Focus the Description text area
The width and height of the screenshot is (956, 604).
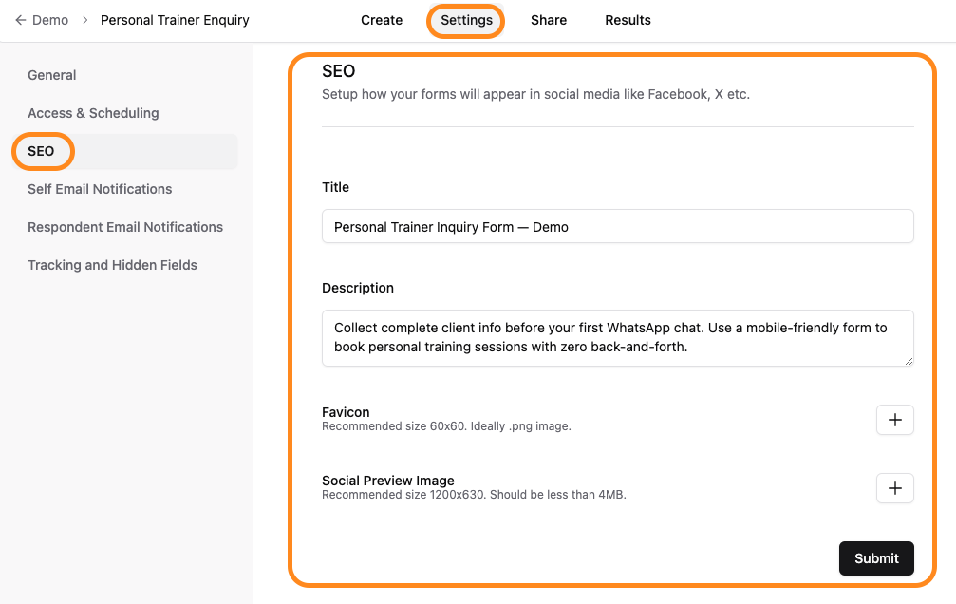tap(617, 338)
